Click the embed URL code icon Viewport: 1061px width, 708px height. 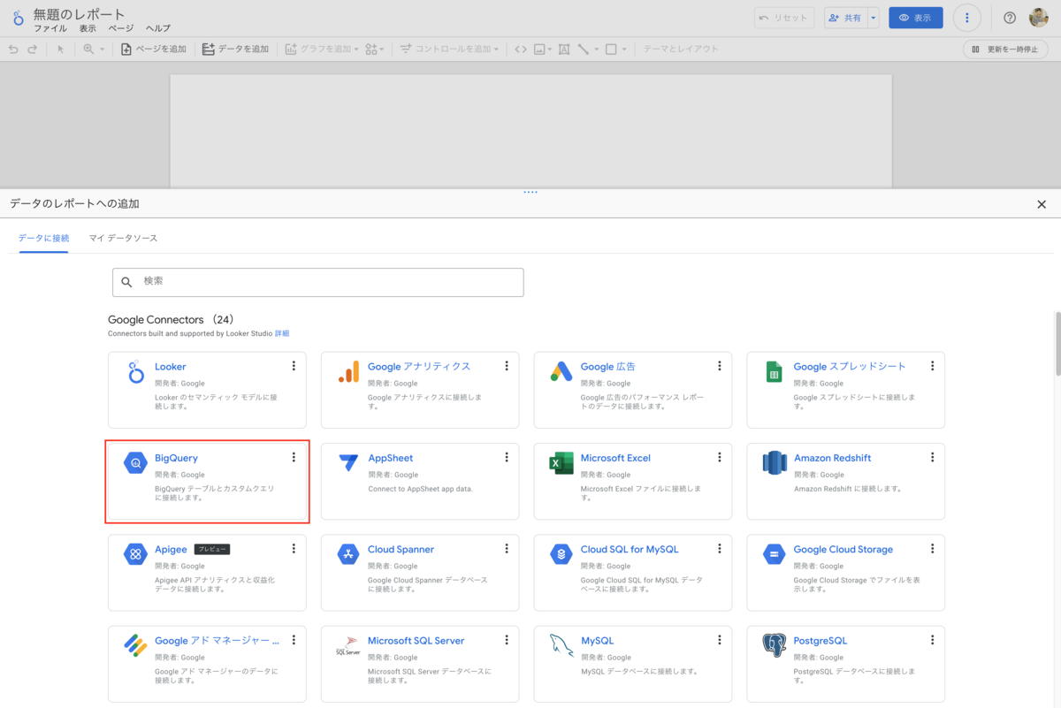(521, 49)
